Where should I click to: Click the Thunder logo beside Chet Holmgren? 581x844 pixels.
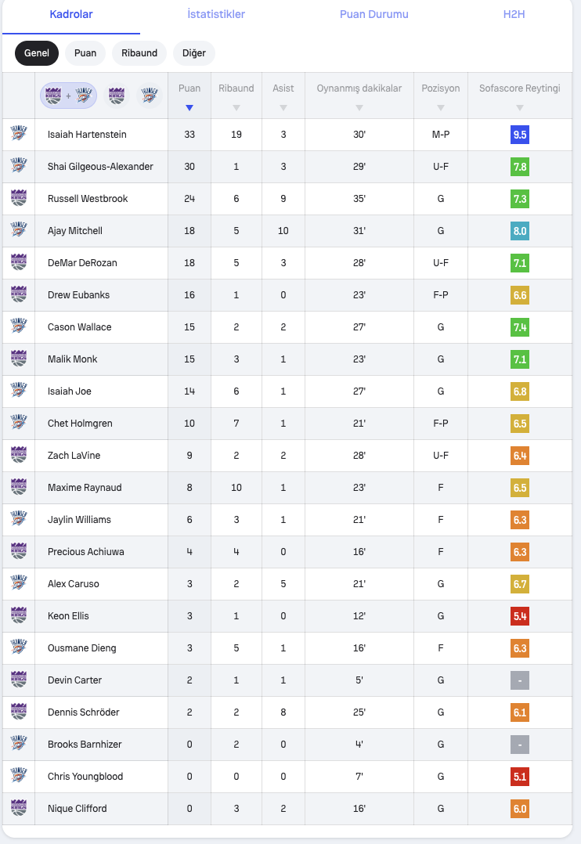pos(19,423)
